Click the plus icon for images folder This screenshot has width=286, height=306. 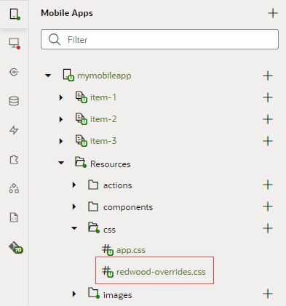[268, 294]
